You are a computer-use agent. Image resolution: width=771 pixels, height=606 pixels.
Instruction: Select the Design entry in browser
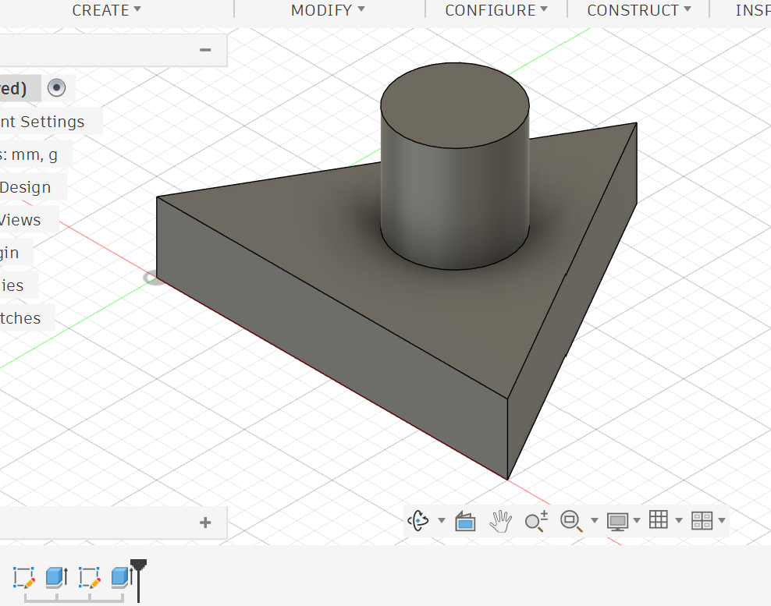[26, 187]
